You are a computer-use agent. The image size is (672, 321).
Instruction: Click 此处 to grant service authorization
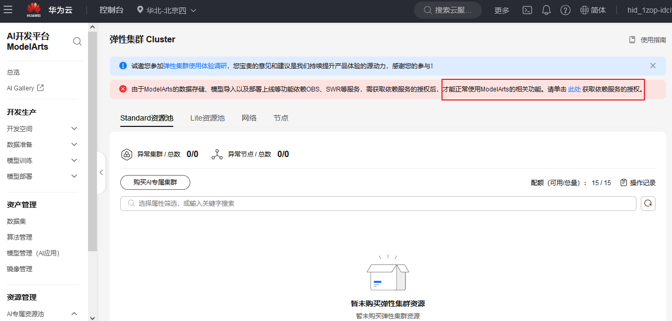[574, 89]
